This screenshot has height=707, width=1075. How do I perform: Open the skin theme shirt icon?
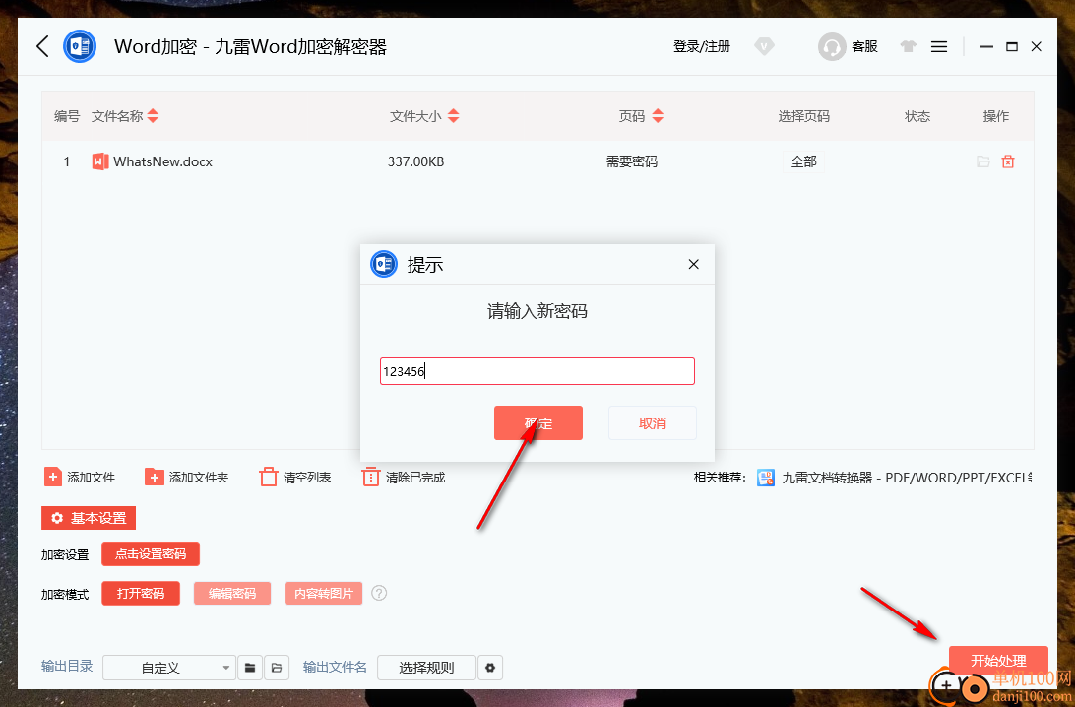tap(909, 46)
